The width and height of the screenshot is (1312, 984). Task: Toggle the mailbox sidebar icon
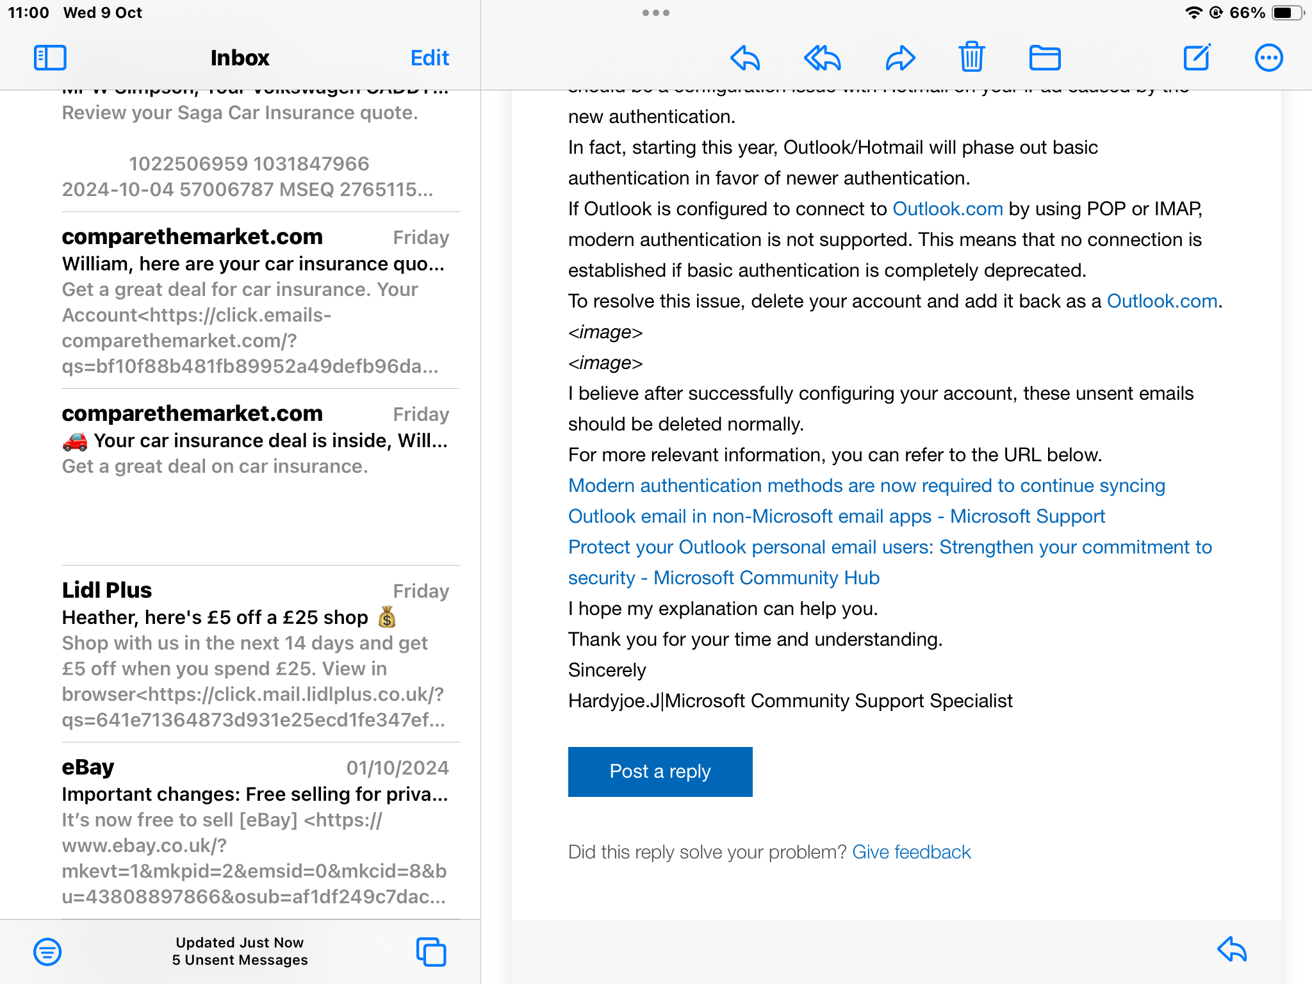point(50,58)
